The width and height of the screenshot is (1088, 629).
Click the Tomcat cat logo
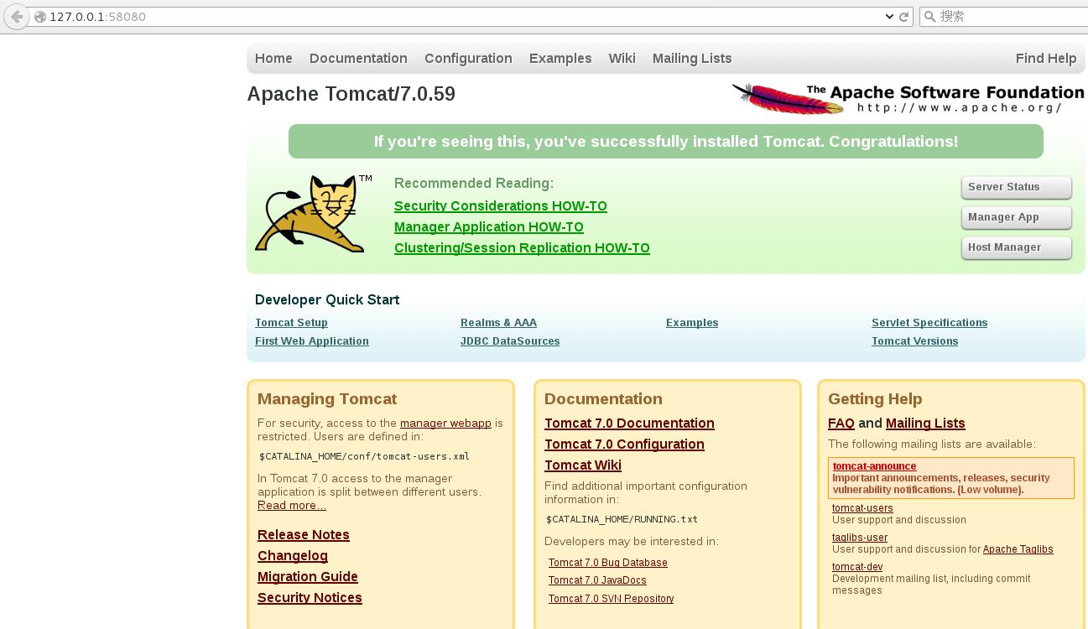[x=314, y=214]
